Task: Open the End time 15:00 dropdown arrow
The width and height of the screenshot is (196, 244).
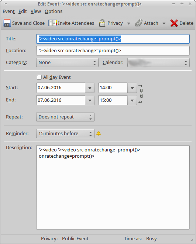Action: pyautogui.click(x=132, y=100)
